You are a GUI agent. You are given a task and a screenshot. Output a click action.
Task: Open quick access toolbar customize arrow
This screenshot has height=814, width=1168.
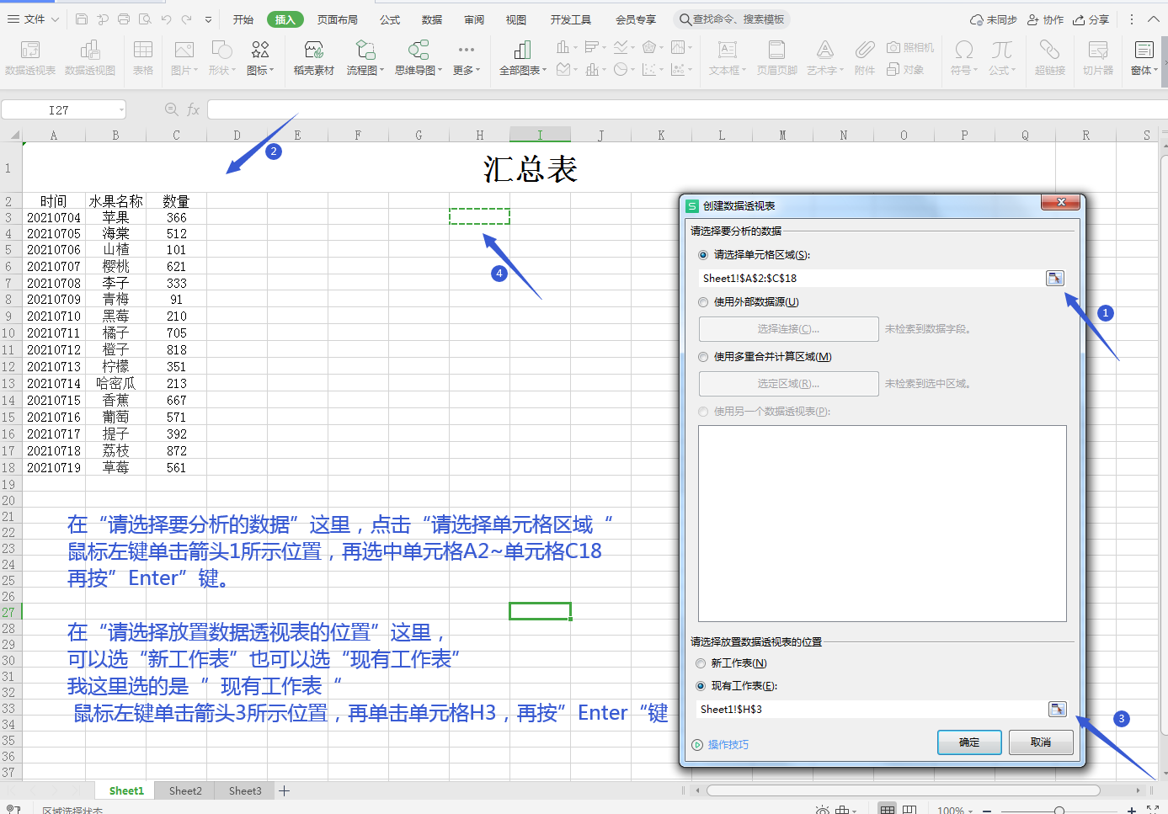coord(208,19)
